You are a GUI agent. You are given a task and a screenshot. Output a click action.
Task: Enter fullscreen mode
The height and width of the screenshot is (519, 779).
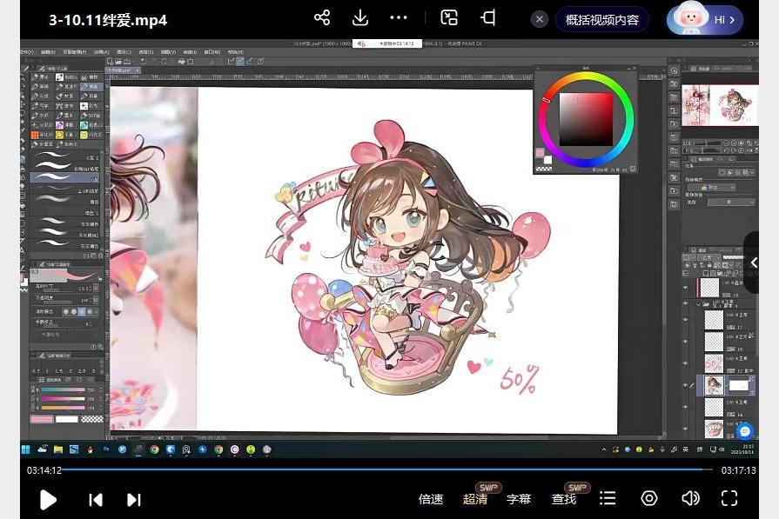729,498
